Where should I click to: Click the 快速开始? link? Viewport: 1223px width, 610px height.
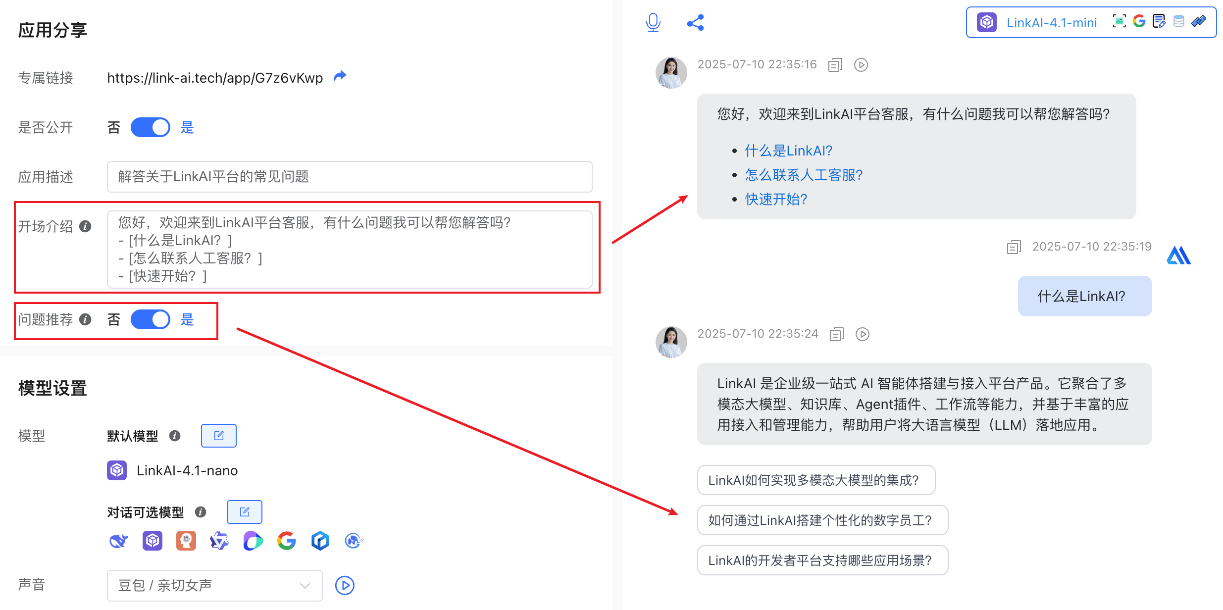pyautogui.click(x=776, y=199)
